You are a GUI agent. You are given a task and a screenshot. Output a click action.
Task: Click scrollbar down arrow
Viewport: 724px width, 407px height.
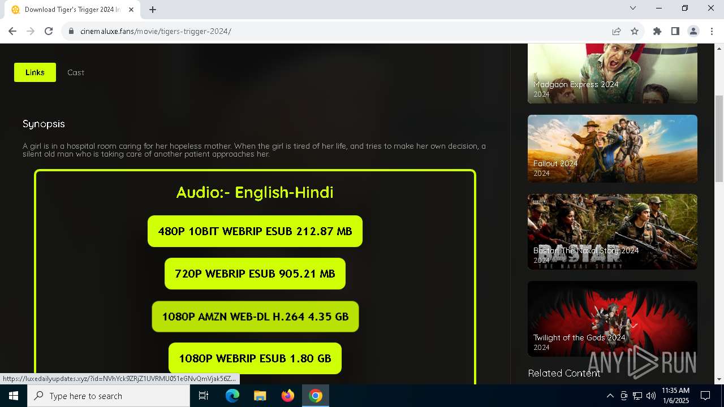pyautogui.click(x=719, y=379)
